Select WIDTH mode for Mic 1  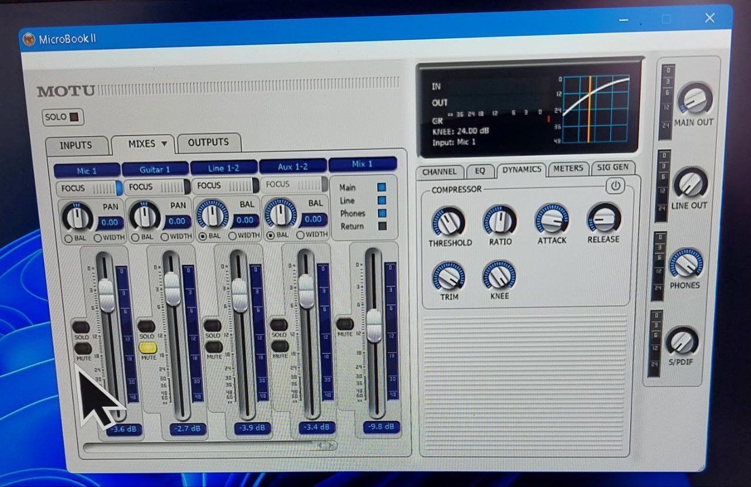pos(97,238)
